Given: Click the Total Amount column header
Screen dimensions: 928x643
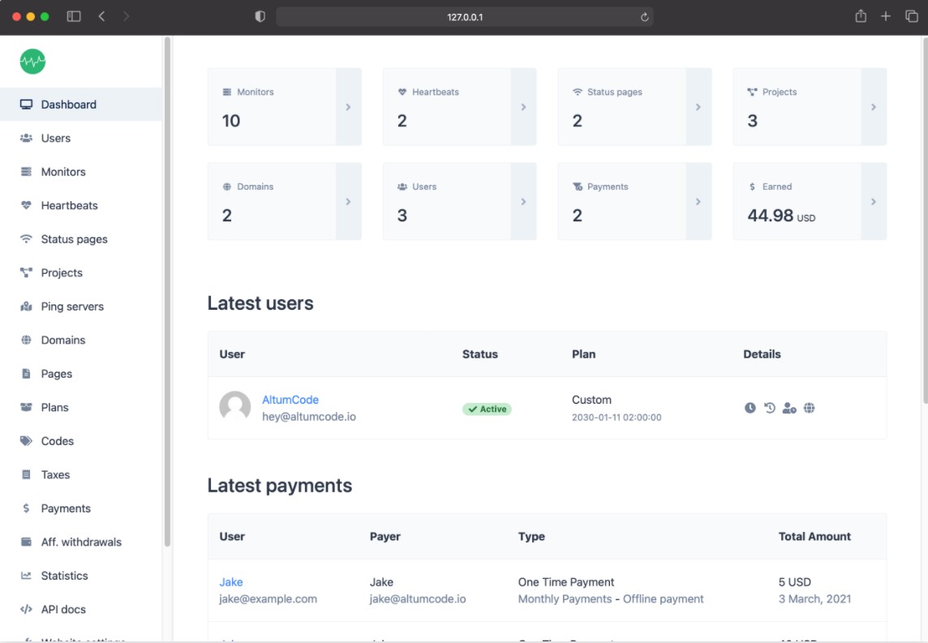Looking at the screenshot, I should coord(814,537).
